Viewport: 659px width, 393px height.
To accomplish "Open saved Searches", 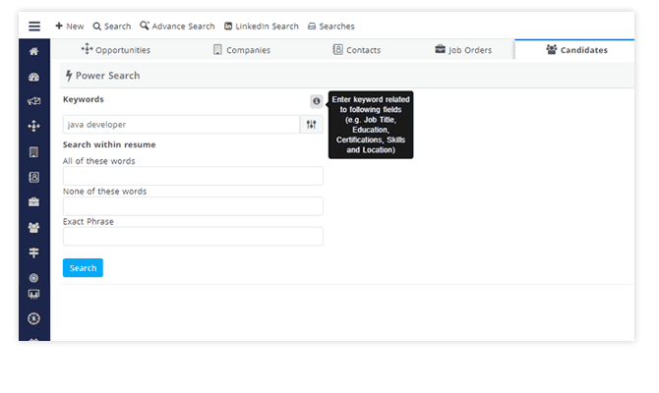I will click(331, 27).
